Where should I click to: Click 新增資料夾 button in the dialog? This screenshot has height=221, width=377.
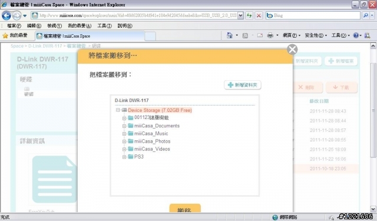coord(243,85)
